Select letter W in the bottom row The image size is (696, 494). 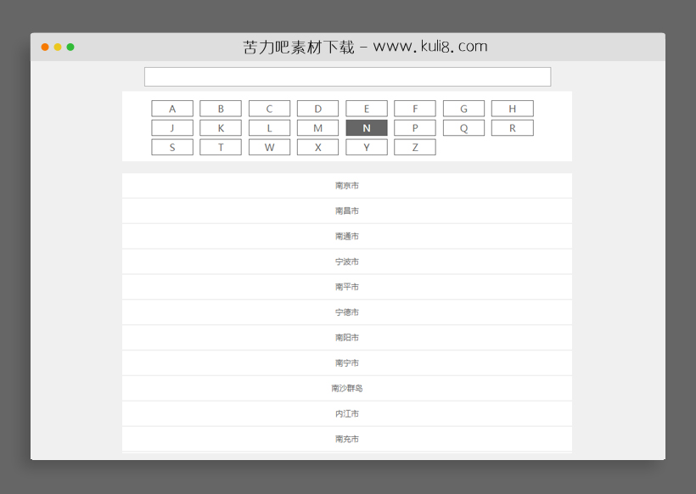(x=269, y=147)
